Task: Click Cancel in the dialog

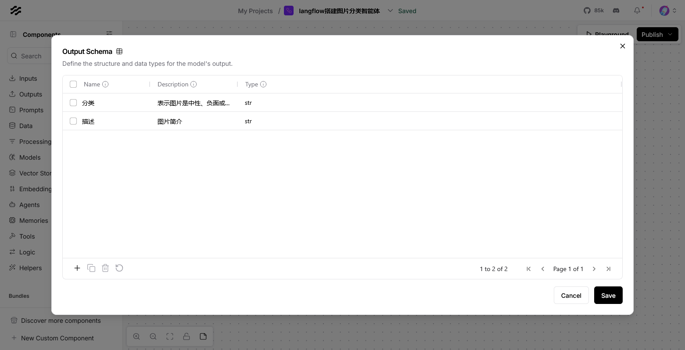Action: (571, 295)
